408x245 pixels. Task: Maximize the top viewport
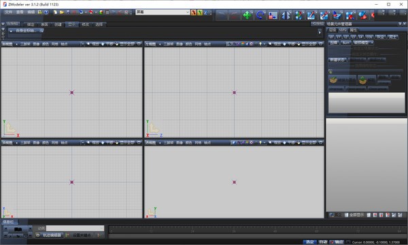coord(139,143)
